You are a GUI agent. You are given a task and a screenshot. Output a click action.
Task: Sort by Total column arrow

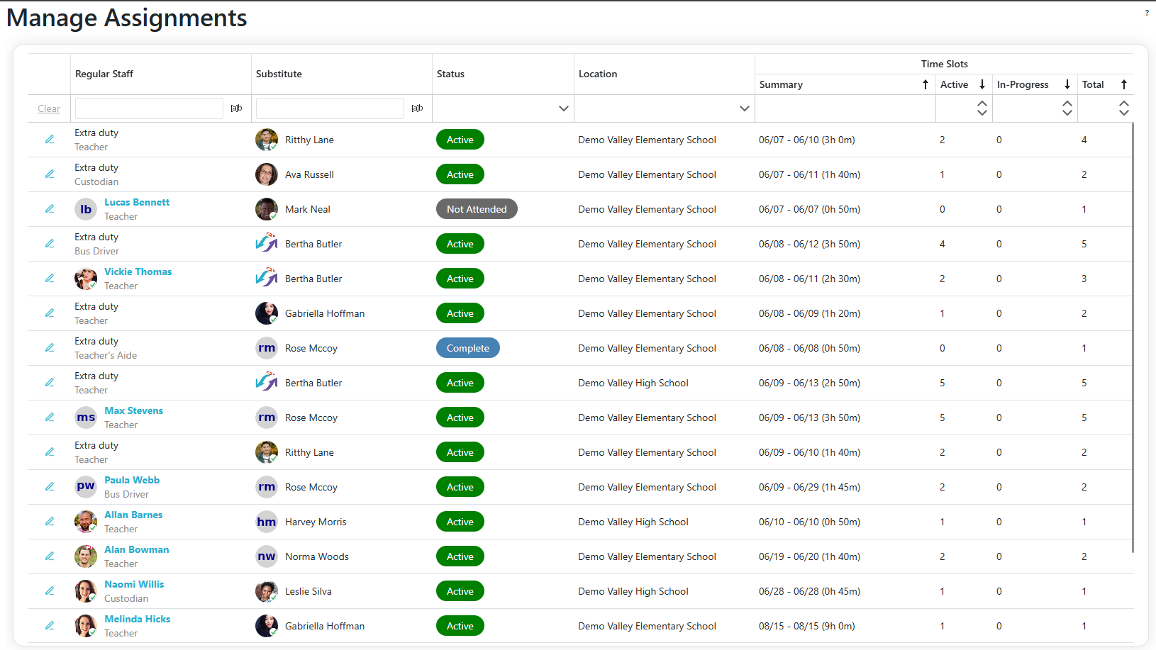[1123, 84]
